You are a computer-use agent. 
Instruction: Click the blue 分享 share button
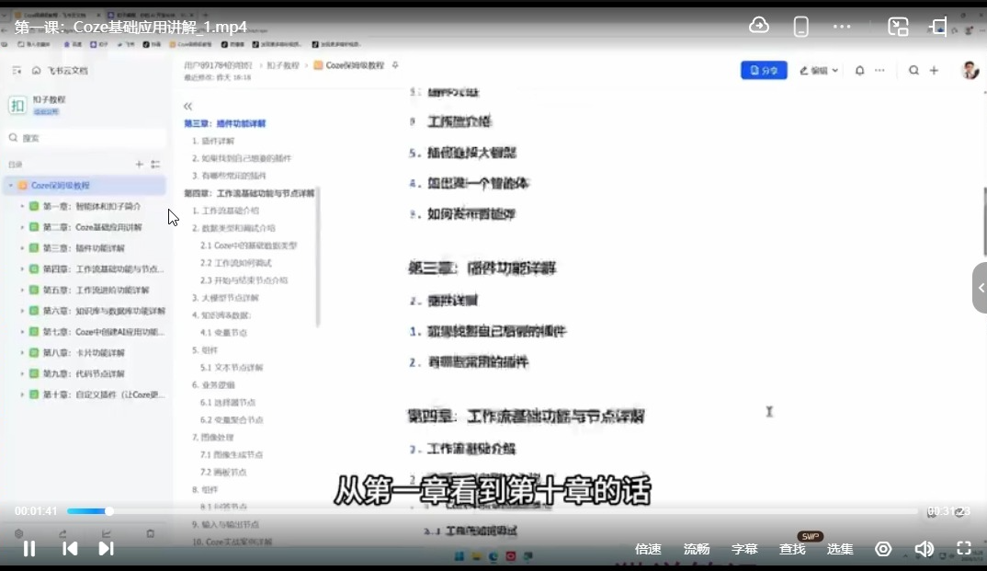[x=764, y=70]
